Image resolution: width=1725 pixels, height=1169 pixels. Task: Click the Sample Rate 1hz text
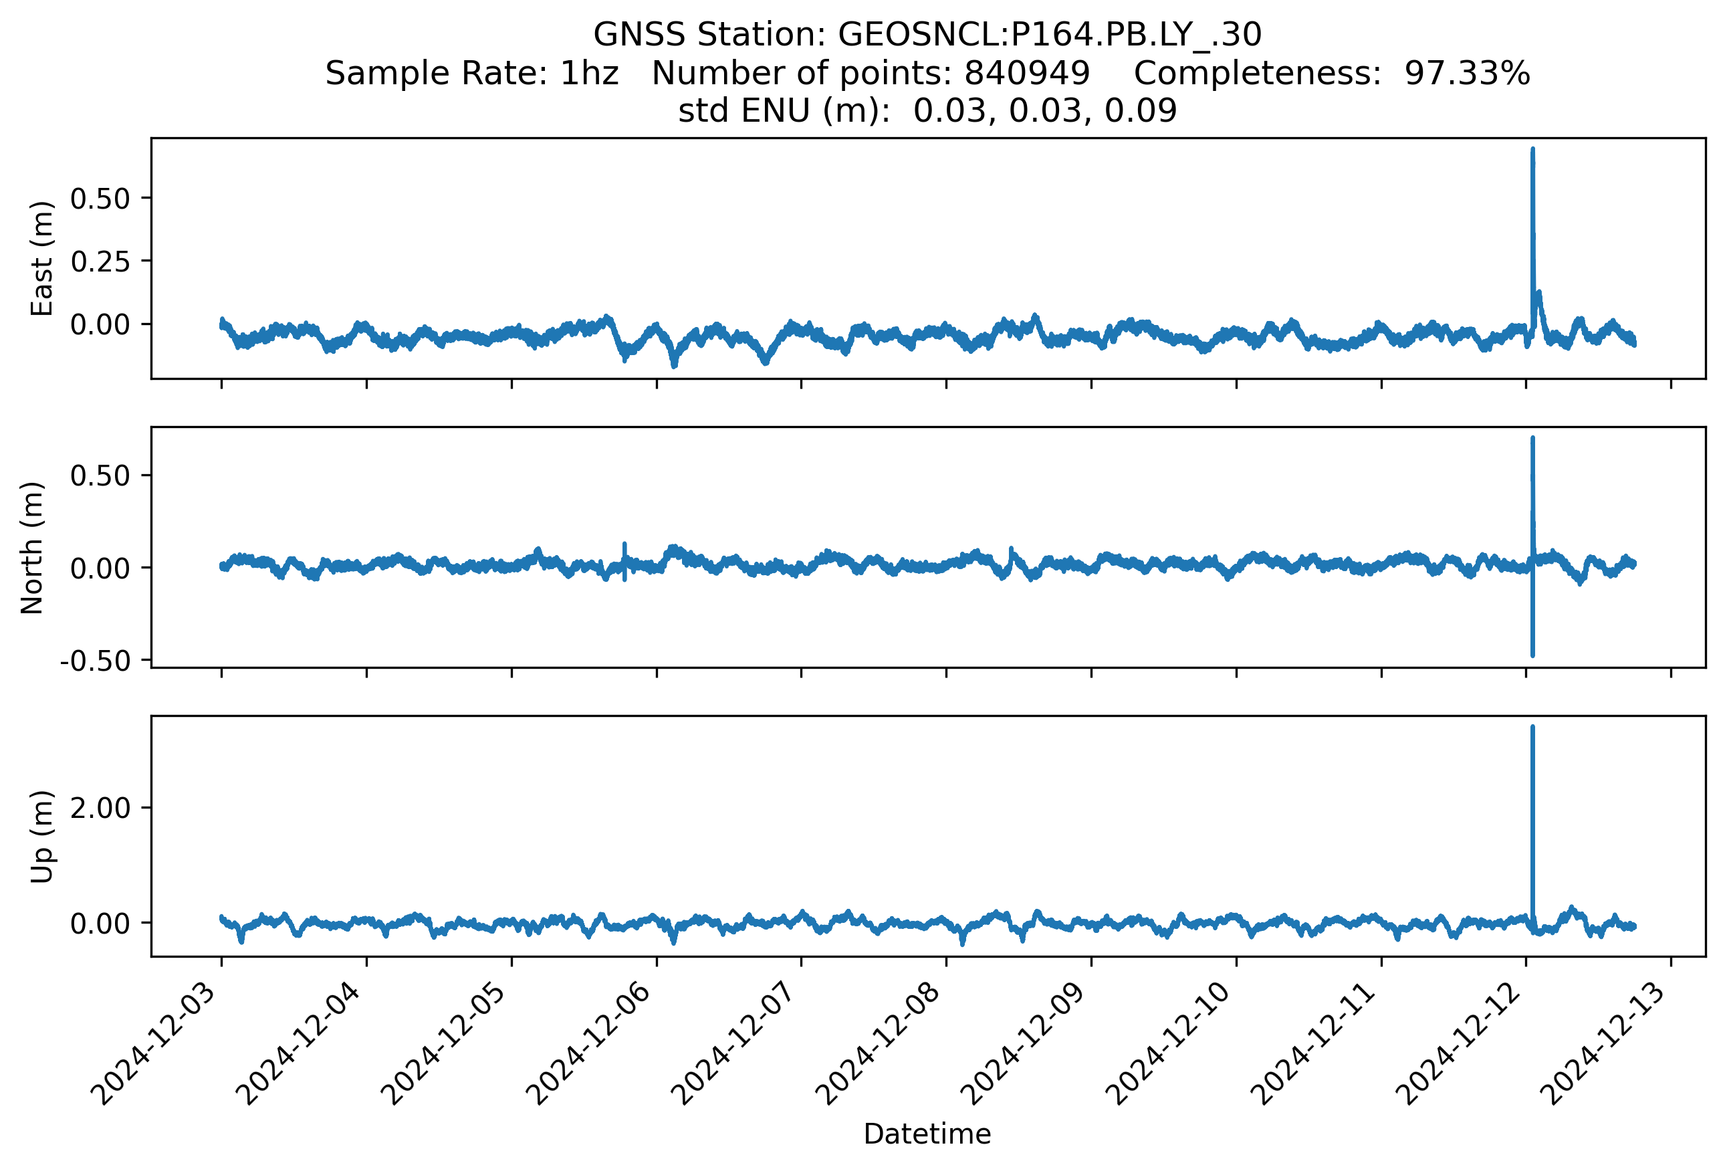[x=472, y=74]
